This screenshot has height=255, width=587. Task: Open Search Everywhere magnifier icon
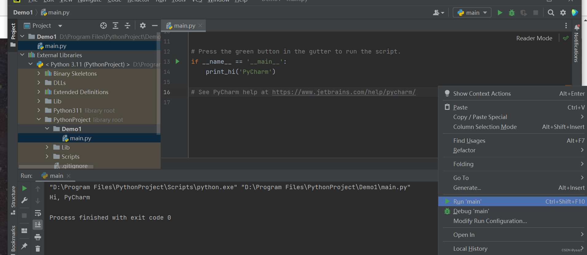coord(551,13)
